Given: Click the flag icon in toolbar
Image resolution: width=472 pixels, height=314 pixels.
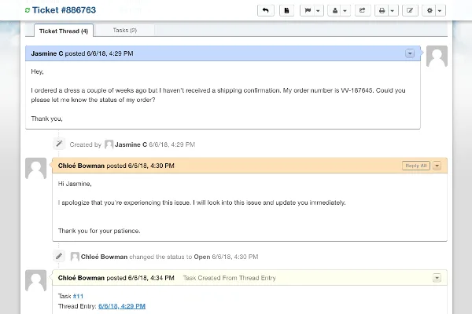Looking at the screenshot, I should [308, 10].
